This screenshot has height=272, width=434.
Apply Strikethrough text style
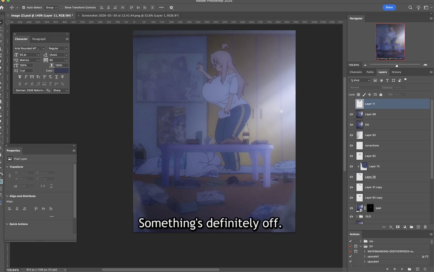(62, 77)
